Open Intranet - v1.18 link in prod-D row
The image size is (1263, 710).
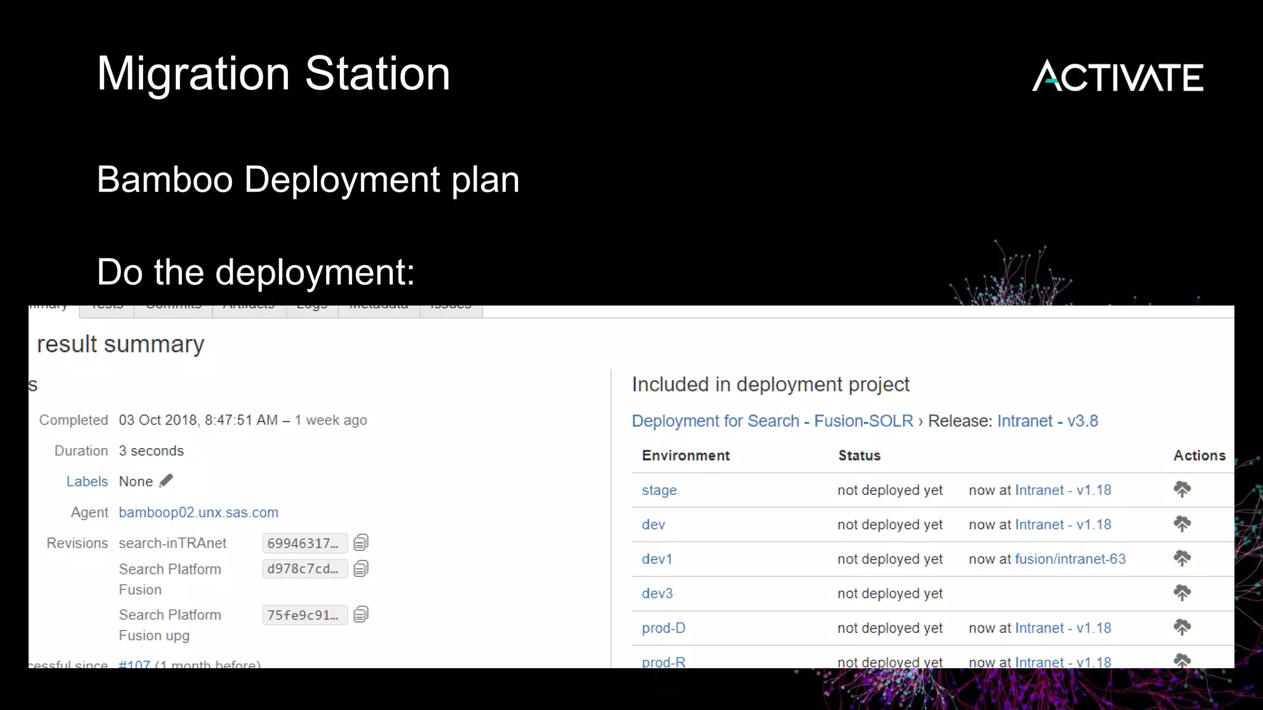1063,628
